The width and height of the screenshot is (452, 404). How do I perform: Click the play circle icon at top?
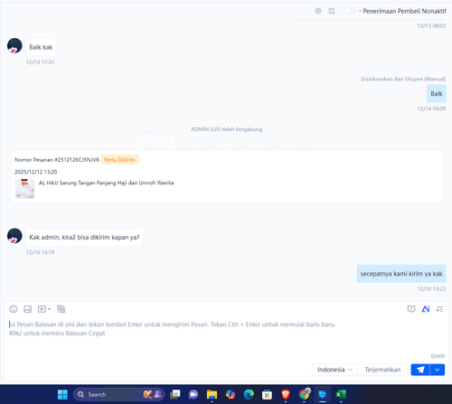click(318, 11)
